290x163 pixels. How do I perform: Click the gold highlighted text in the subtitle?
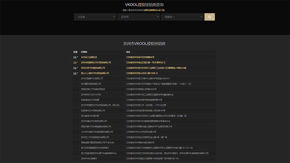coord(155,10)
